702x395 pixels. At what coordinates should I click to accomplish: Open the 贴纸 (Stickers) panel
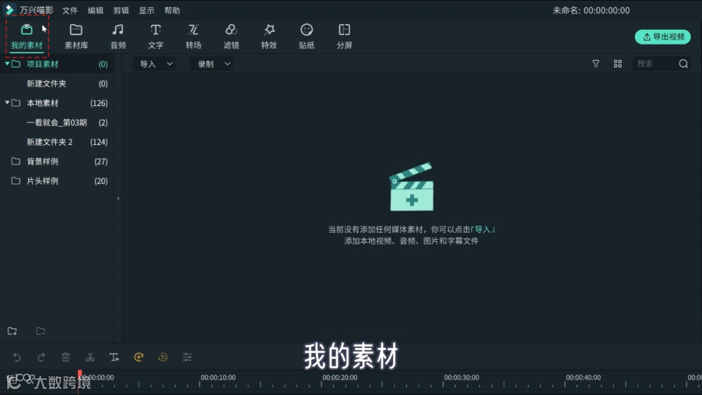coord(307,36)
